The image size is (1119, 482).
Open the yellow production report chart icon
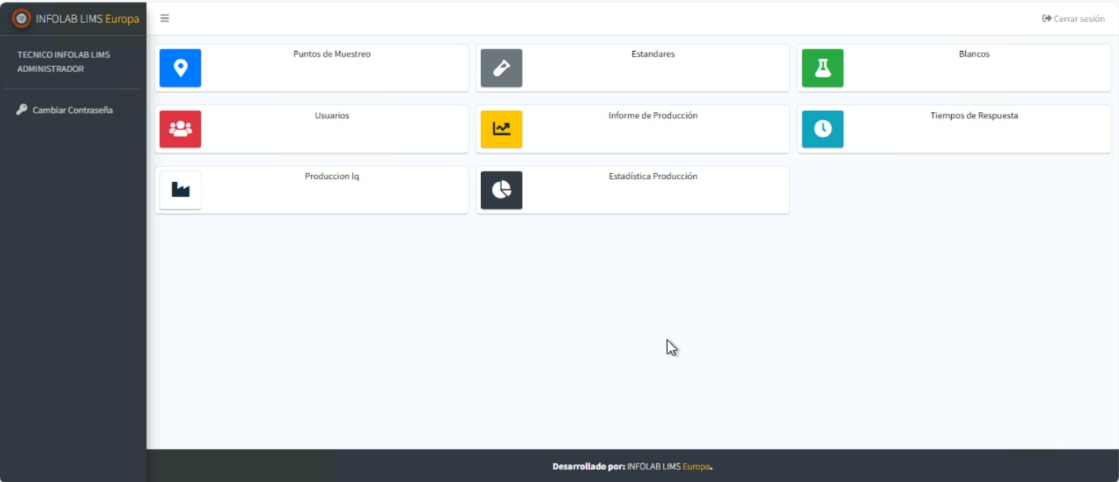pos(501,129)
